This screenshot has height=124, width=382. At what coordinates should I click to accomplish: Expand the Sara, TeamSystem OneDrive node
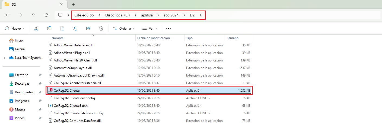pyautogui.click(x=4, y=58)
